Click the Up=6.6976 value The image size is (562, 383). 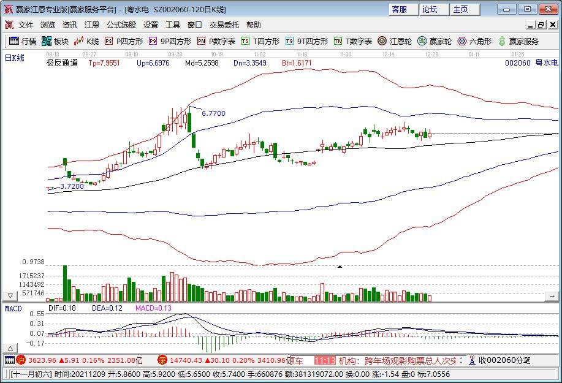click(x=153, y=63)
